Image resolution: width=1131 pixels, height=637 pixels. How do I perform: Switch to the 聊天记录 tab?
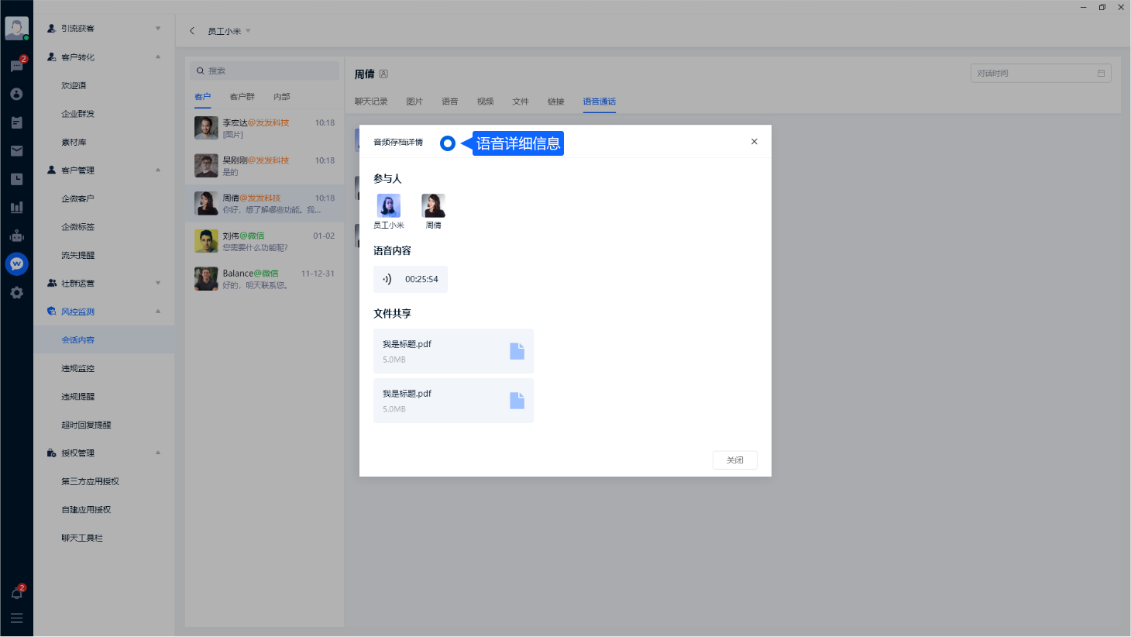[371, 102]
